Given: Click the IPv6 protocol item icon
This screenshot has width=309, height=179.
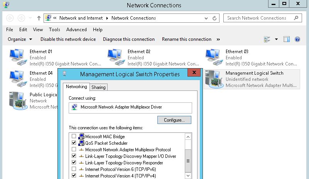Looking at the screenshot, I should [x=81, y=169].
